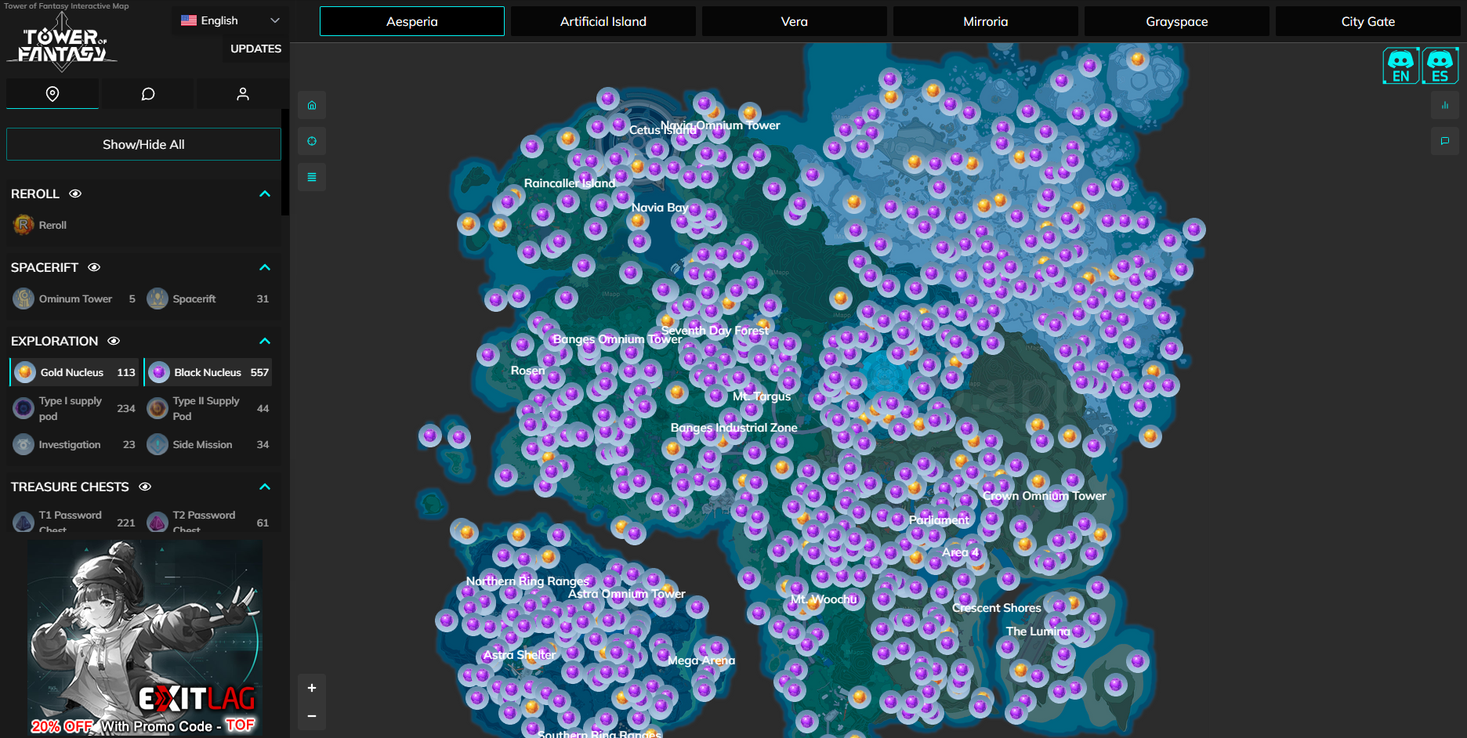Click the Show/Hide All button
The height and width of the screenshot is (738, 1467).
(x=143, y=144)
